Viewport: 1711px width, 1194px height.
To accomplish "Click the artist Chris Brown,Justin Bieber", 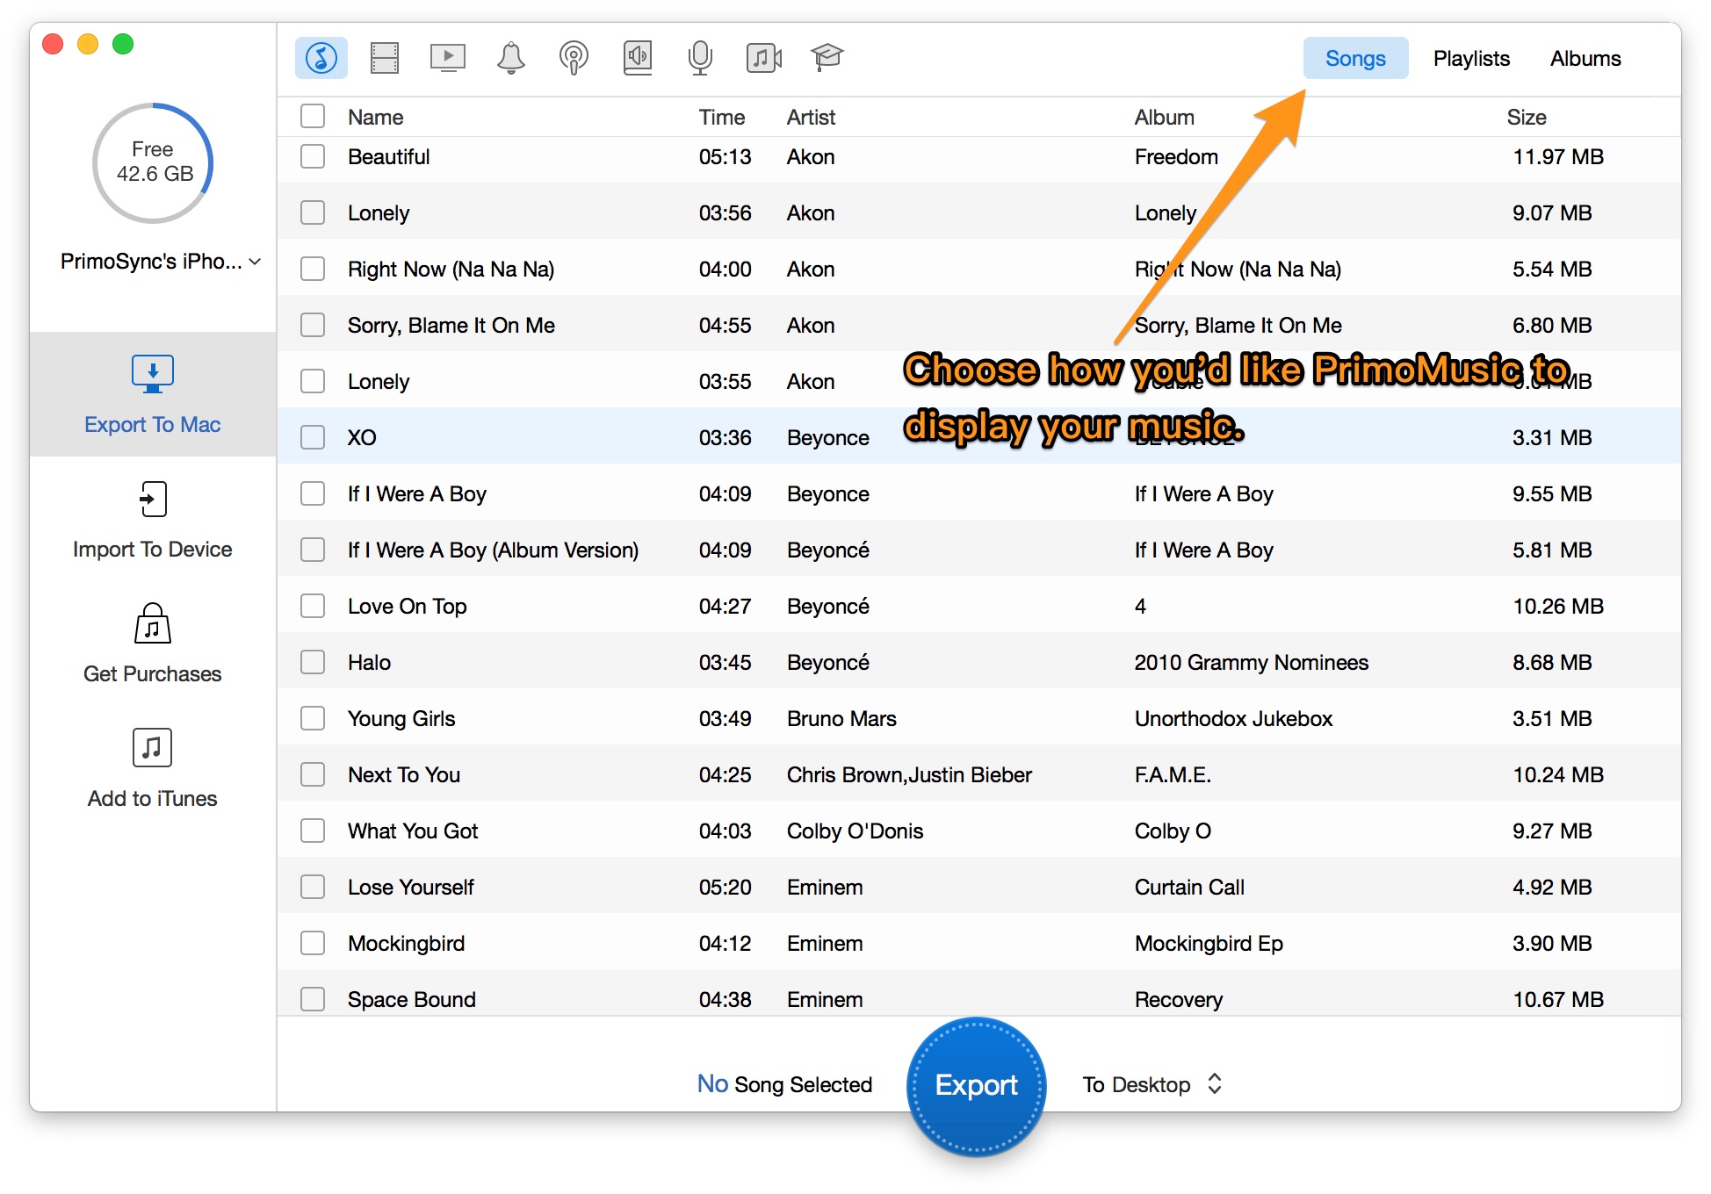I will [909, 774].
